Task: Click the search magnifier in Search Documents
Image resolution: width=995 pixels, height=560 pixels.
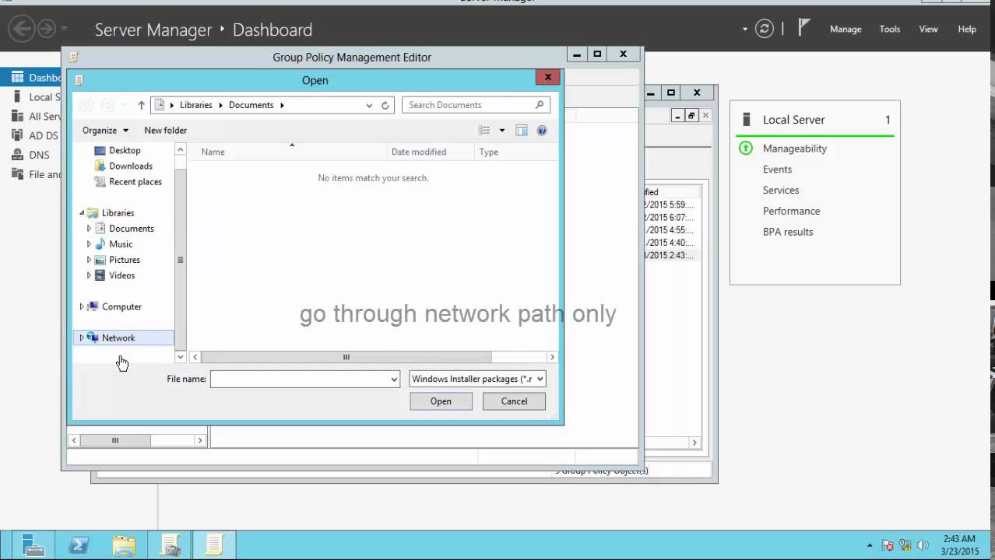Action: coord(540,105)
